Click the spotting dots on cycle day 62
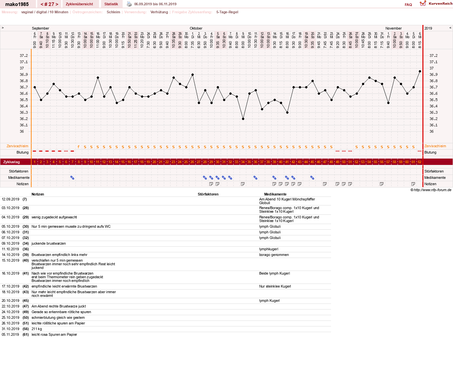The image size is (453, 371). (419, 151)
